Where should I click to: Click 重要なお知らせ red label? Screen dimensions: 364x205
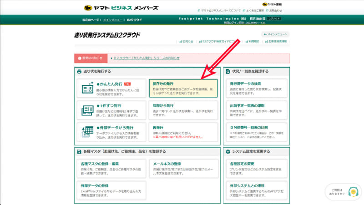[x=91, y=58]
